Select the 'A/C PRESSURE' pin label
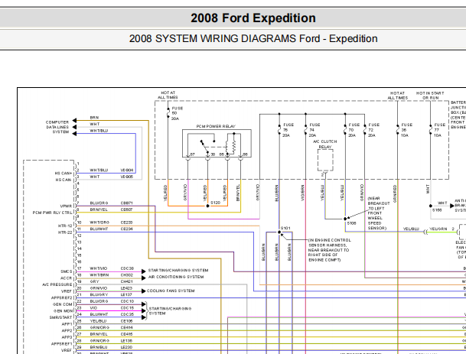Viewport: 466px width, 354px height. click(x=57, y=284)
